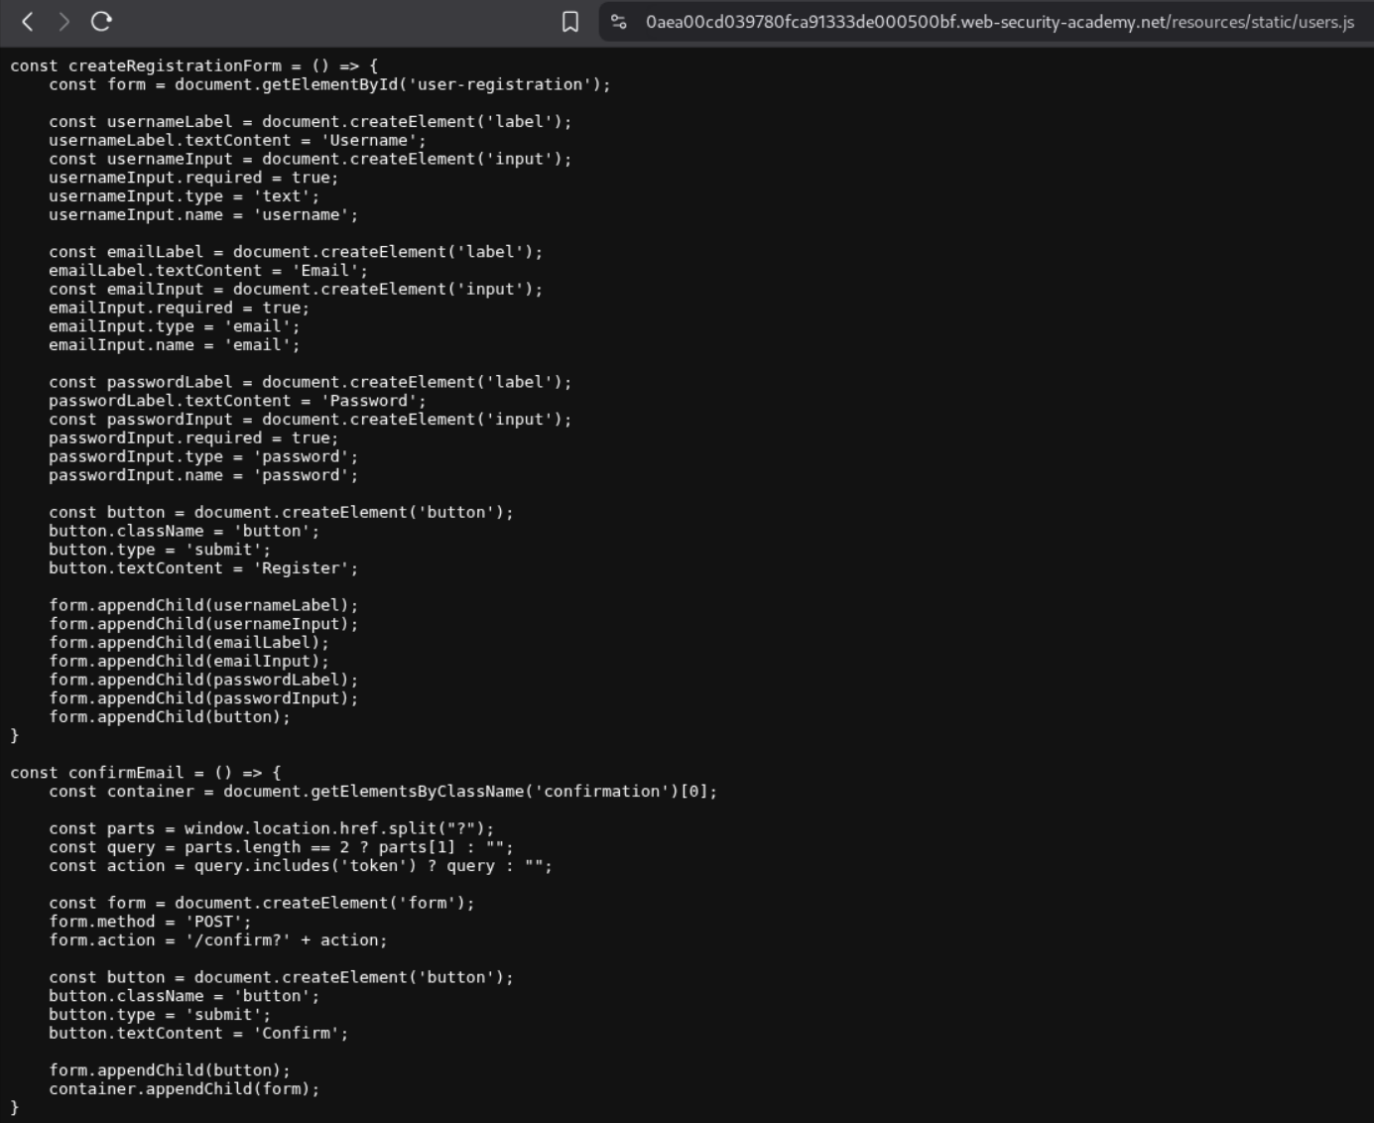
Task: Click the forward navigation arrow
Action: 64,21
